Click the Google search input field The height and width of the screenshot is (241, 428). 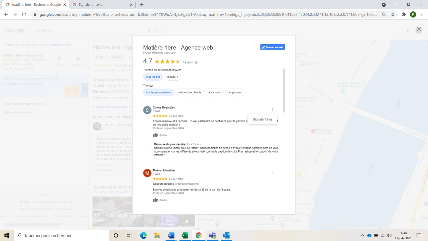click(89, 30)
